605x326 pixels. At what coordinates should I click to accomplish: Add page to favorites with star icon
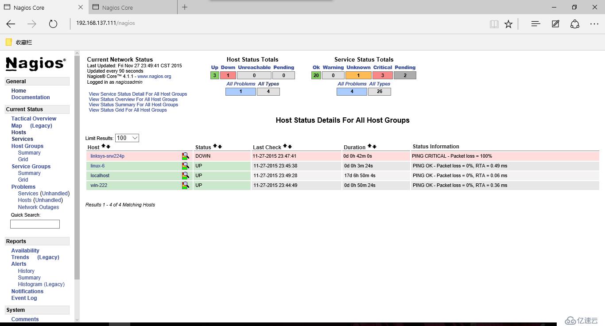(508, 24)
